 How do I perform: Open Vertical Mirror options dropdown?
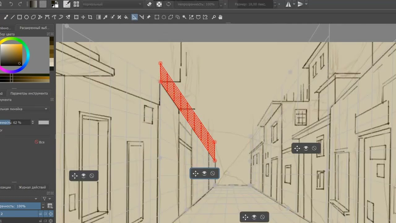pos(306,4)
